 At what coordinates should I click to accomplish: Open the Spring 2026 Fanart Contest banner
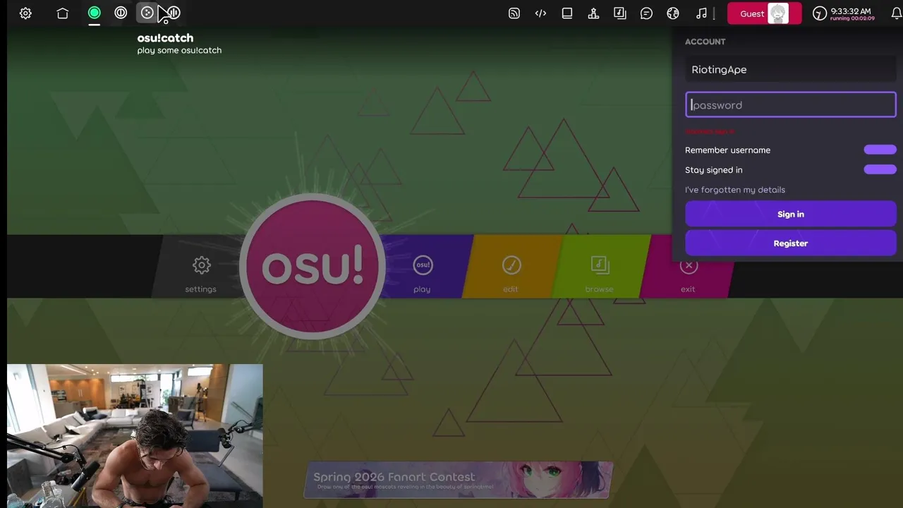pyautogui.click(x=459, y=480)
